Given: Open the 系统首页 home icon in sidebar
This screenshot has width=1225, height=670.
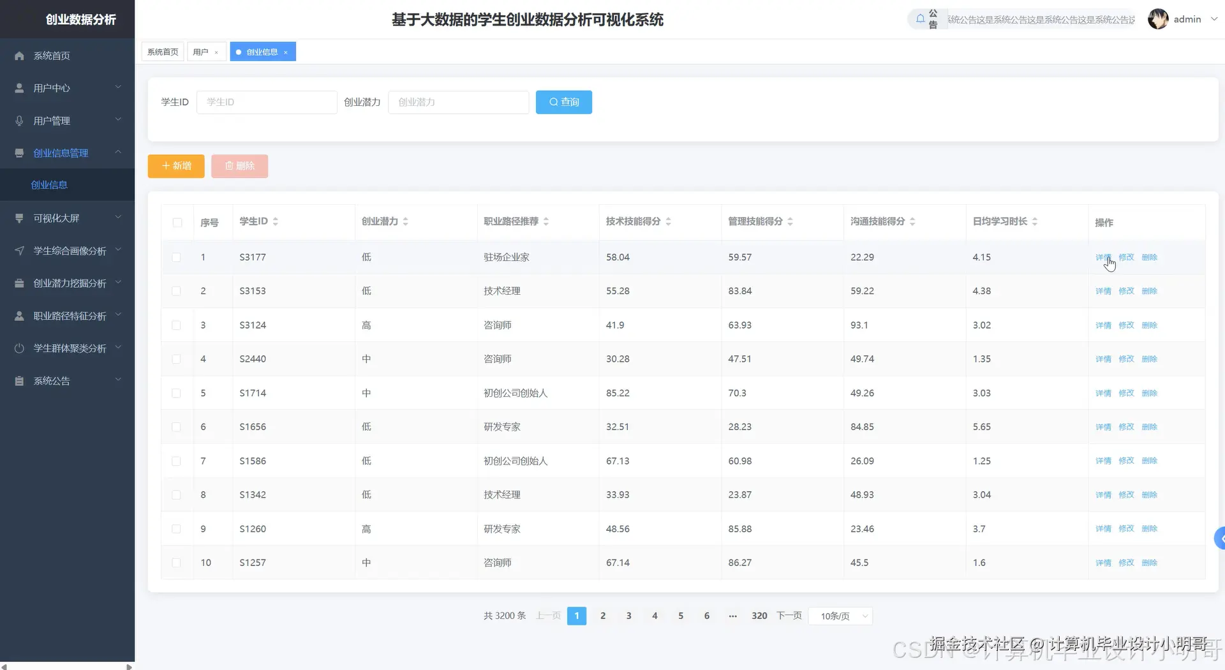Looking at the screenshot, I should 19,56.
